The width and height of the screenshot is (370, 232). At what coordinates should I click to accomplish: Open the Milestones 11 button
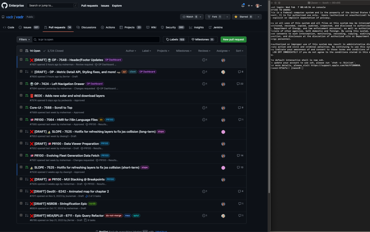pyautogui.click(x=203, y=40)
